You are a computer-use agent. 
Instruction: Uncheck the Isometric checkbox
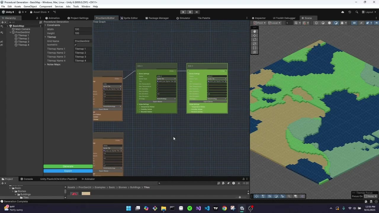(76, 45)
